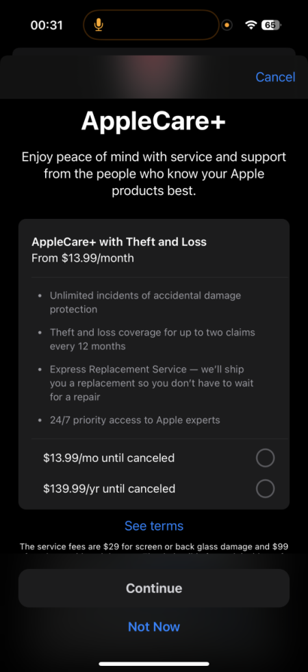Tap the unlimited accidental damage protection bullet
Viewport: 308px width, 672px height.
(145, 302)
